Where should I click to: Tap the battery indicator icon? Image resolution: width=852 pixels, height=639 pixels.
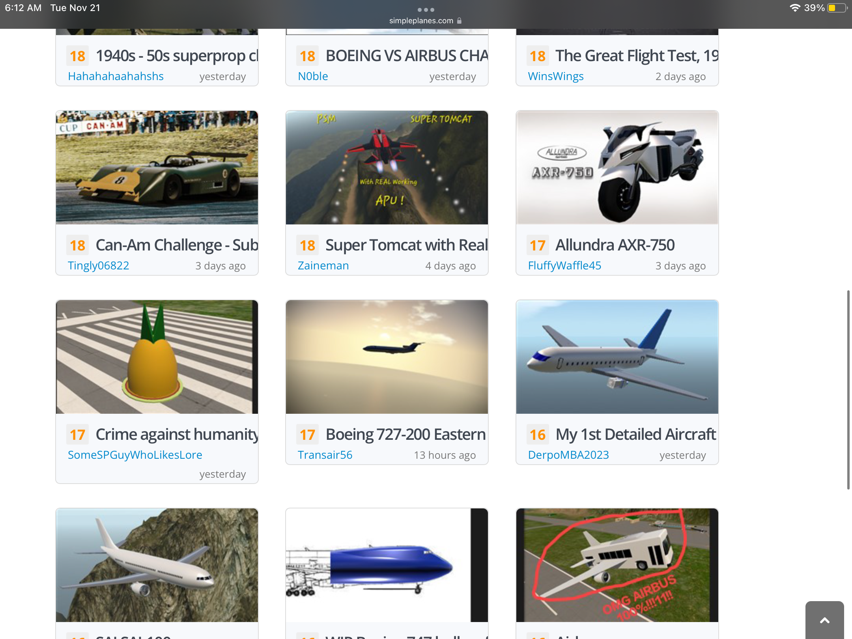(x=837, y=8)
